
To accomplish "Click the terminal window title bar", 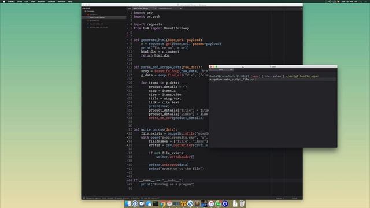I will [x=273, y=67].
